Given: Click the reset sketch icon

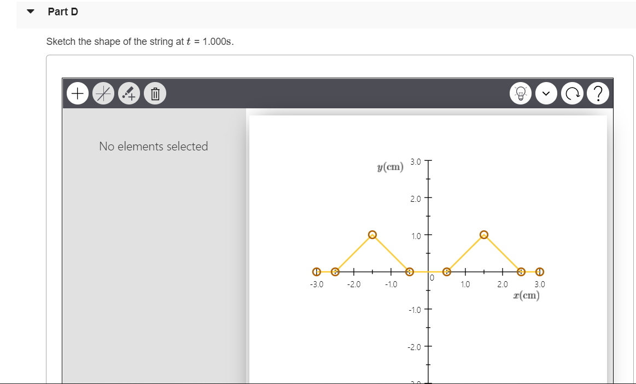Looking at the screenshot, I should coord(572,93).
